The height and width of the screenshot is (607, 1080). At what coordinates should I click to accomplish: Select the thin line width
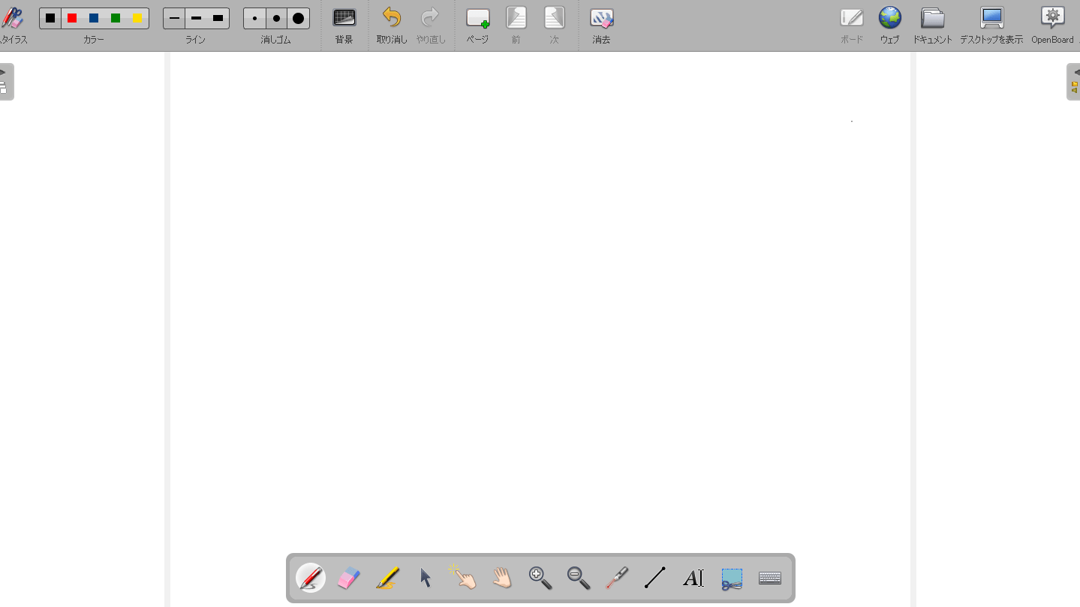(174, 18)
